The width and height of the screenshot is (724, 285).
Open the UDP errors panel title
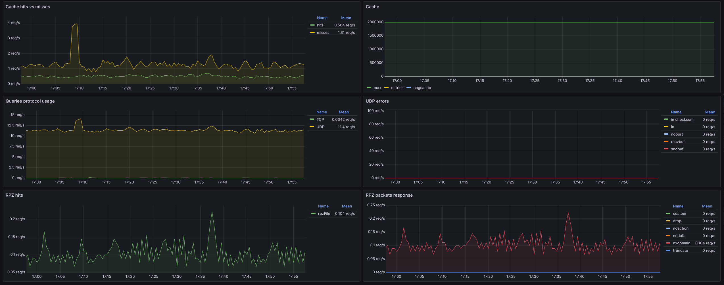[377, 101]
